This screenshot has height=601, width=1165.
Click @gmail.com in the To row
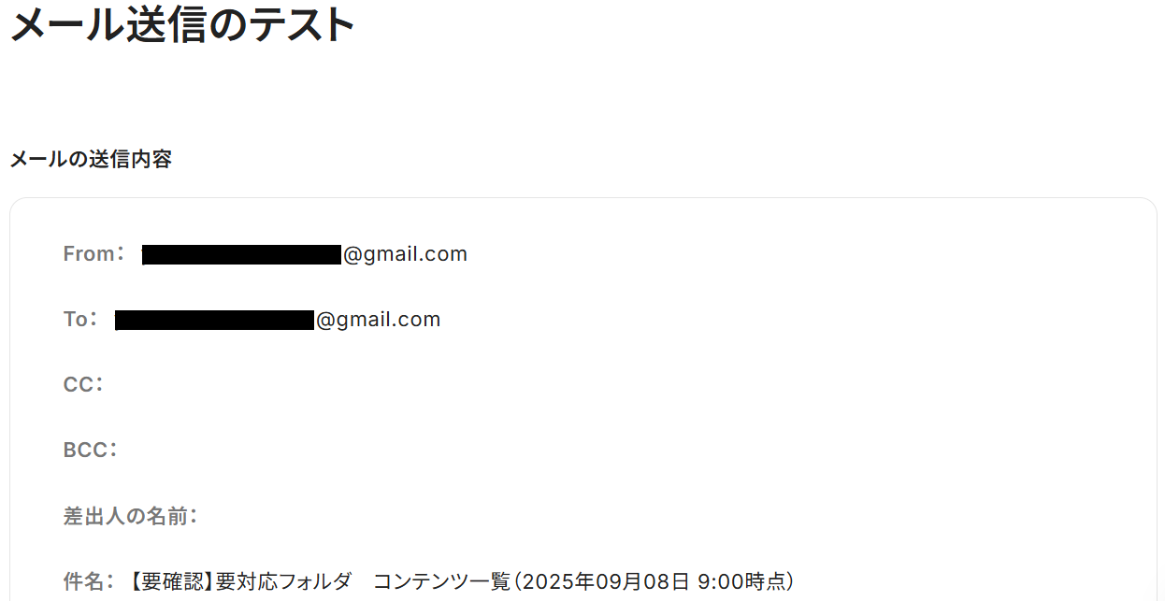tap(378, 320)
